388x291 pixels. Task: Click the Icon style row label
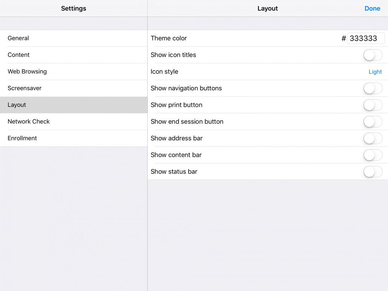click(164, 72)
